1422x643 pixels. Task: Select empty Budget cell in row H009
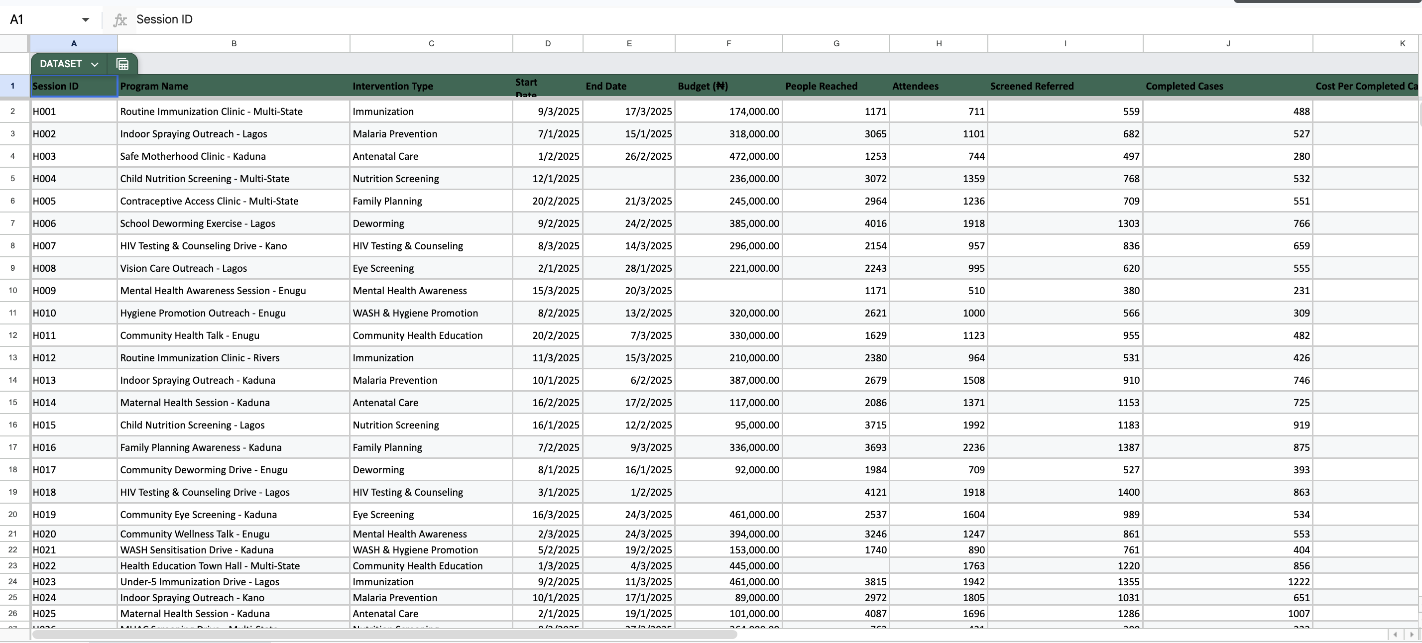(x=728, y=291)
